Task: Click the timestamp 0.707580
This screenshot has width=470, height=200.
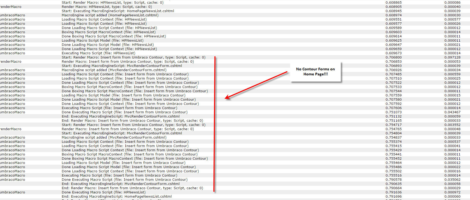Action: (x=393, y=100)
